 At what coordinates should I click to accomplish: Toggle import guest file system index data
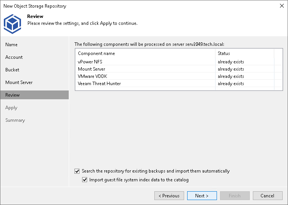click(84, 180)
